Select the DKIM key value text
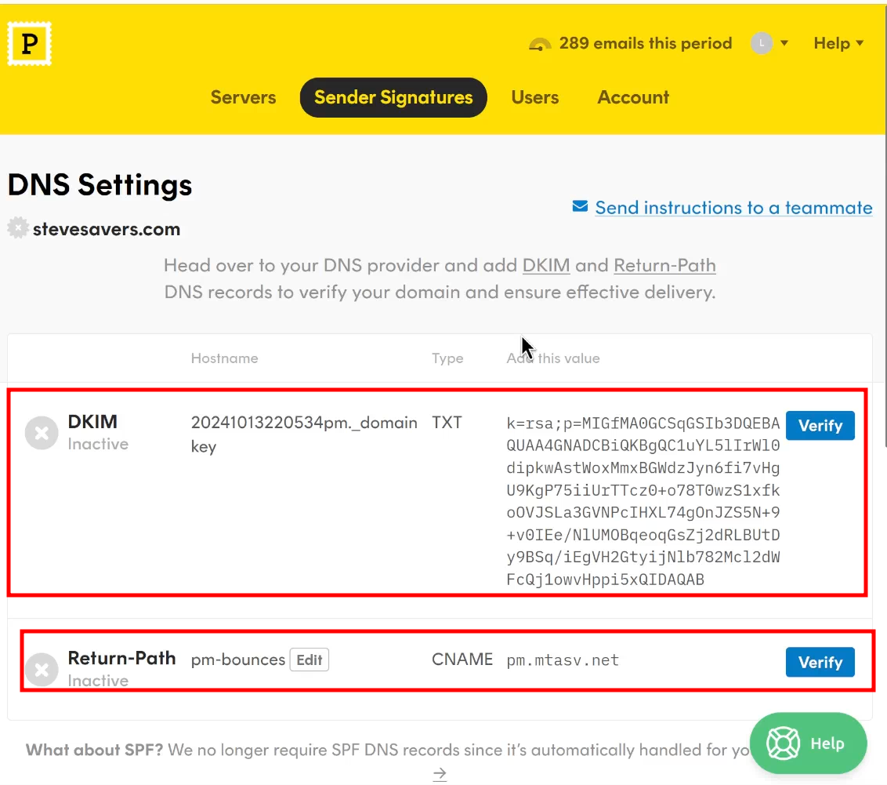Screen dimensions: 887x785 pyautogui.click(x=643, y=501)
